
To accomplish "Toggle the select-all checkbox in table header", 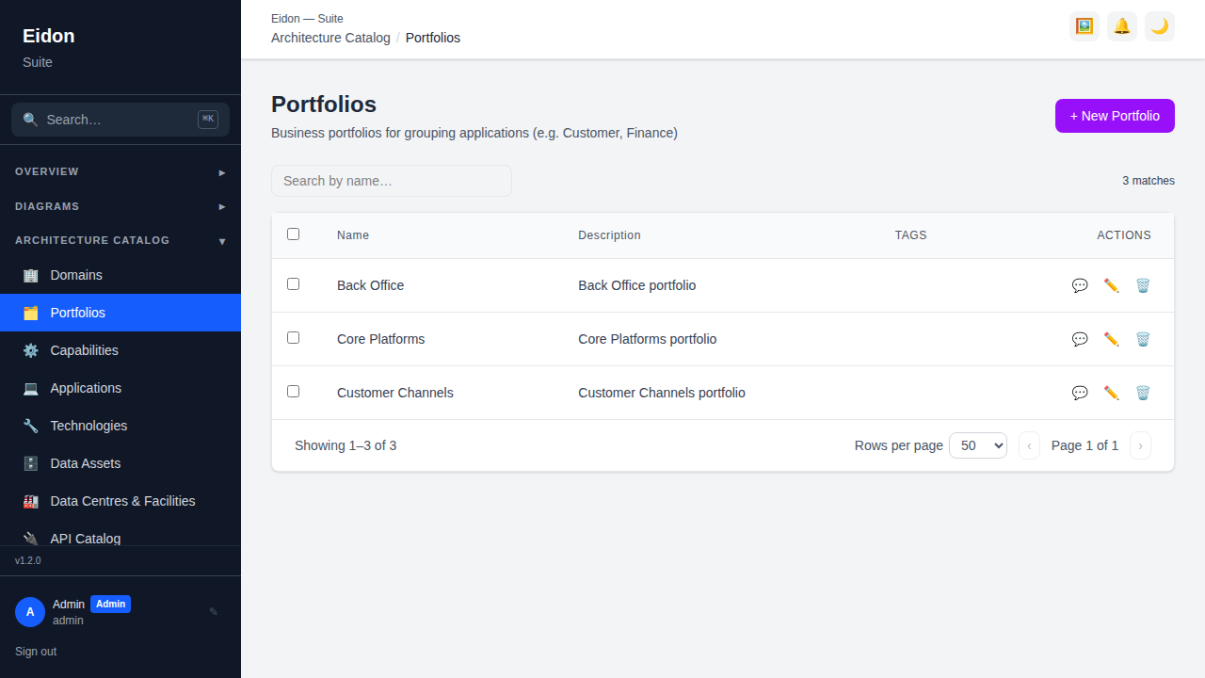I will click(x=293, y=234).
